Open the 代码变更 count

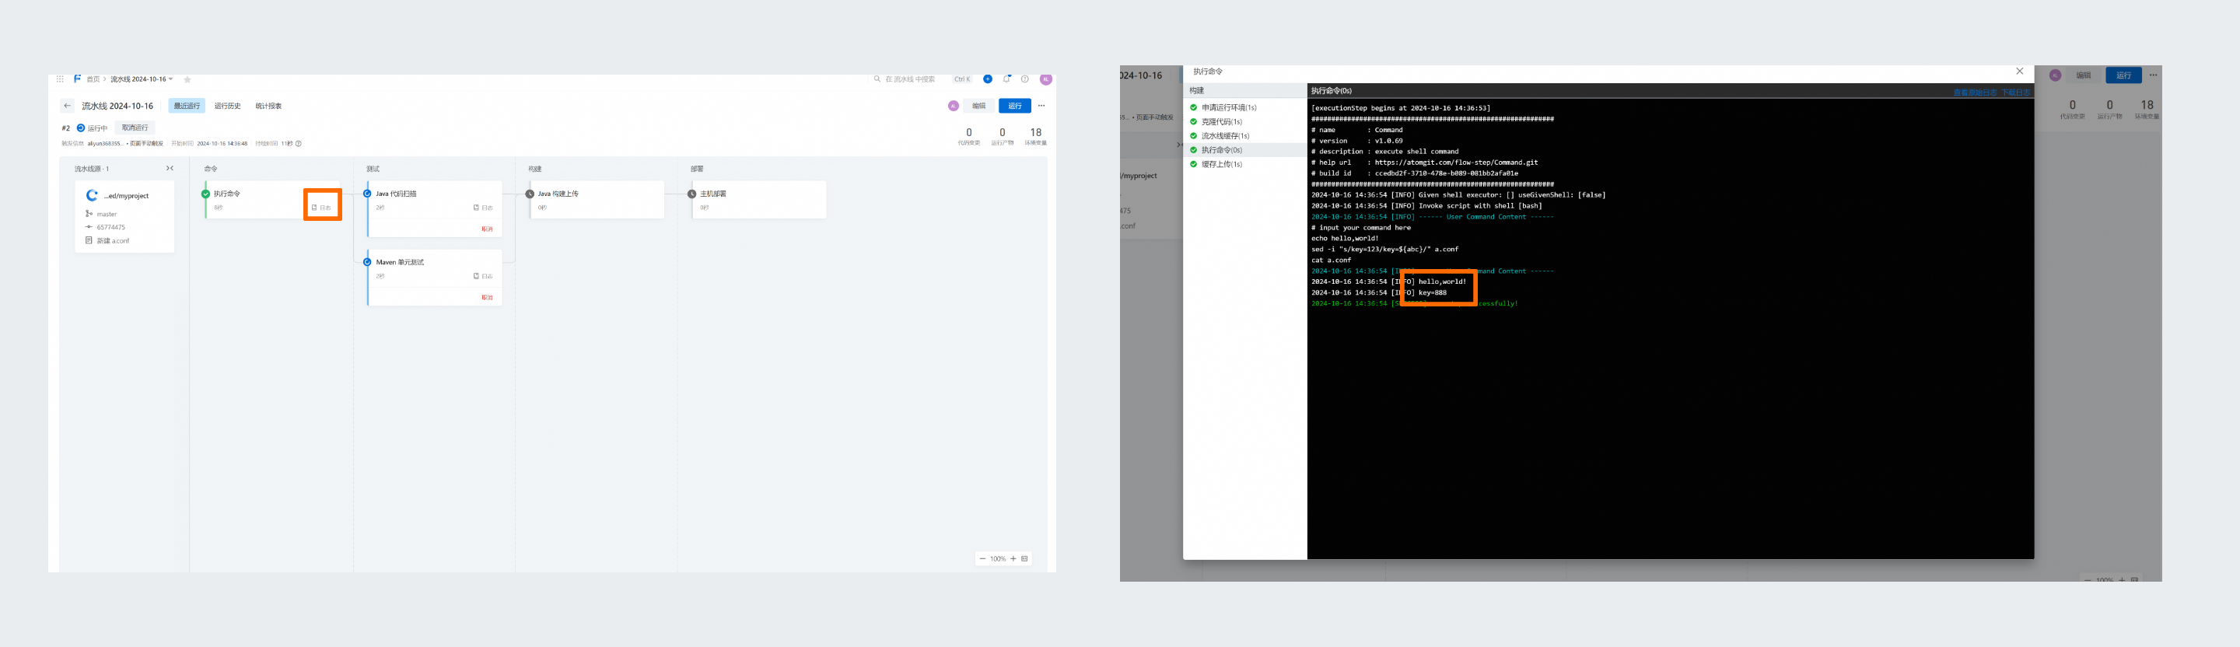[968, 137]
